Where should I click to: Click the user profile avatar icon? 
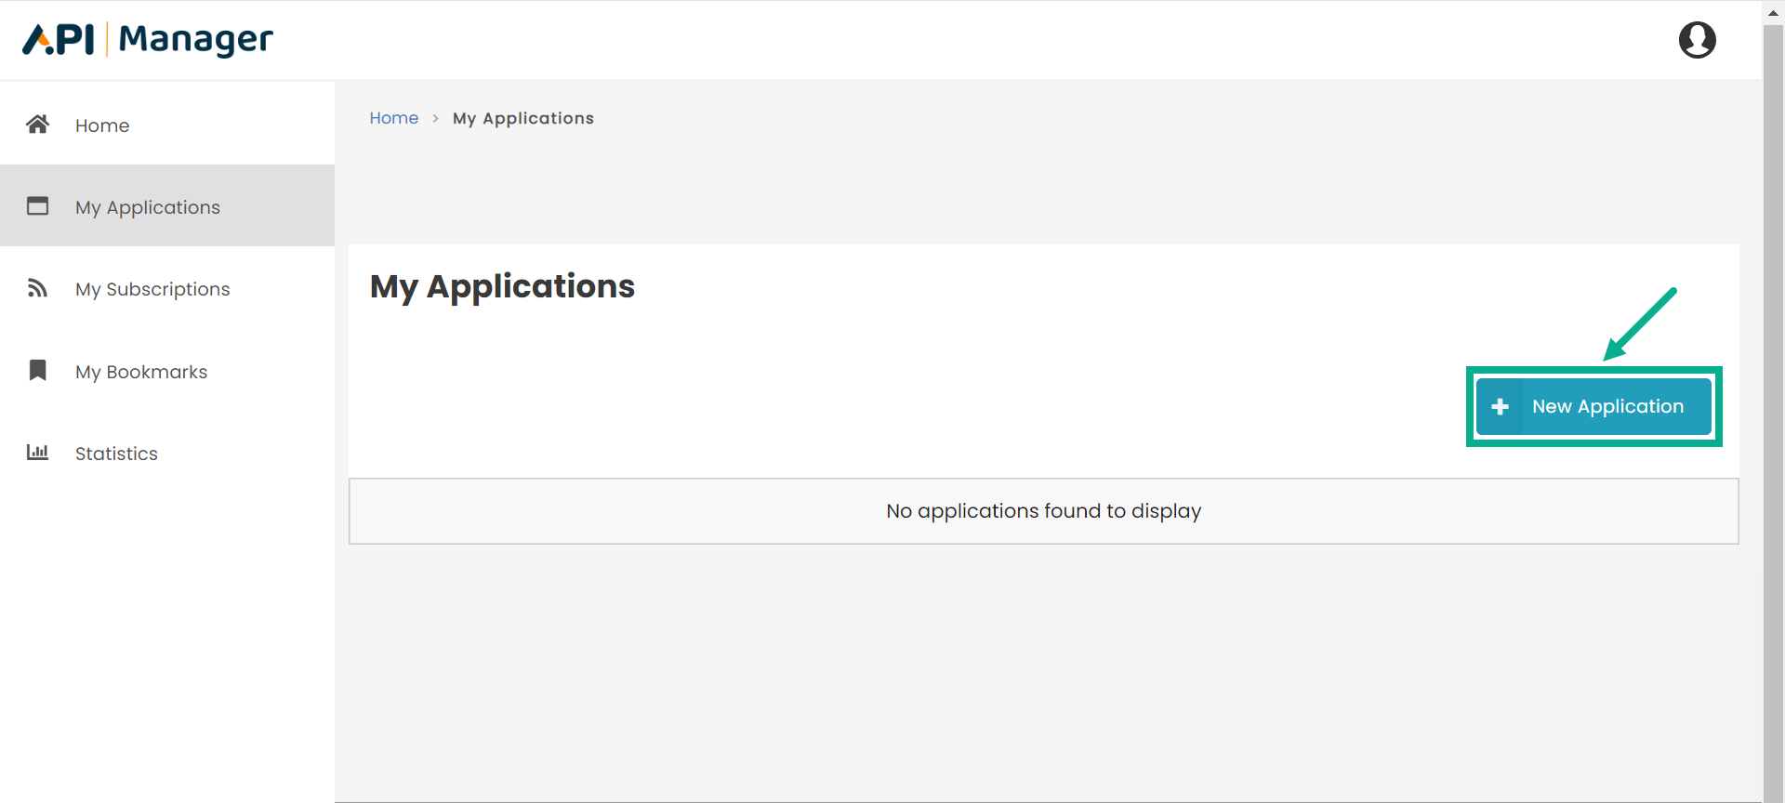click(1697, 40)
